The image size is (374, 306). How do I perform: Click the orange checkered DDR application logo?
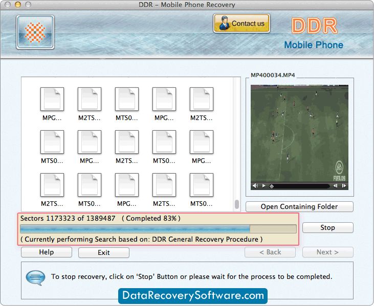click(35, 32)
